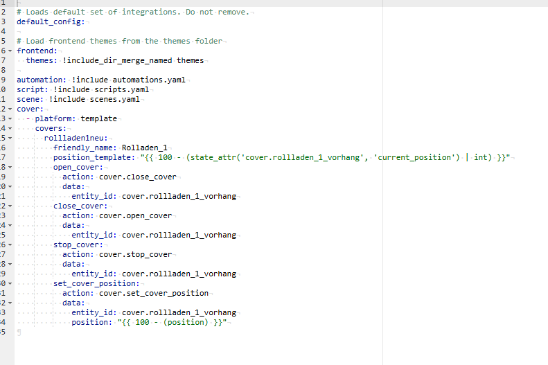Click the automations.yaml filename
548x365 pixels.
149,80
